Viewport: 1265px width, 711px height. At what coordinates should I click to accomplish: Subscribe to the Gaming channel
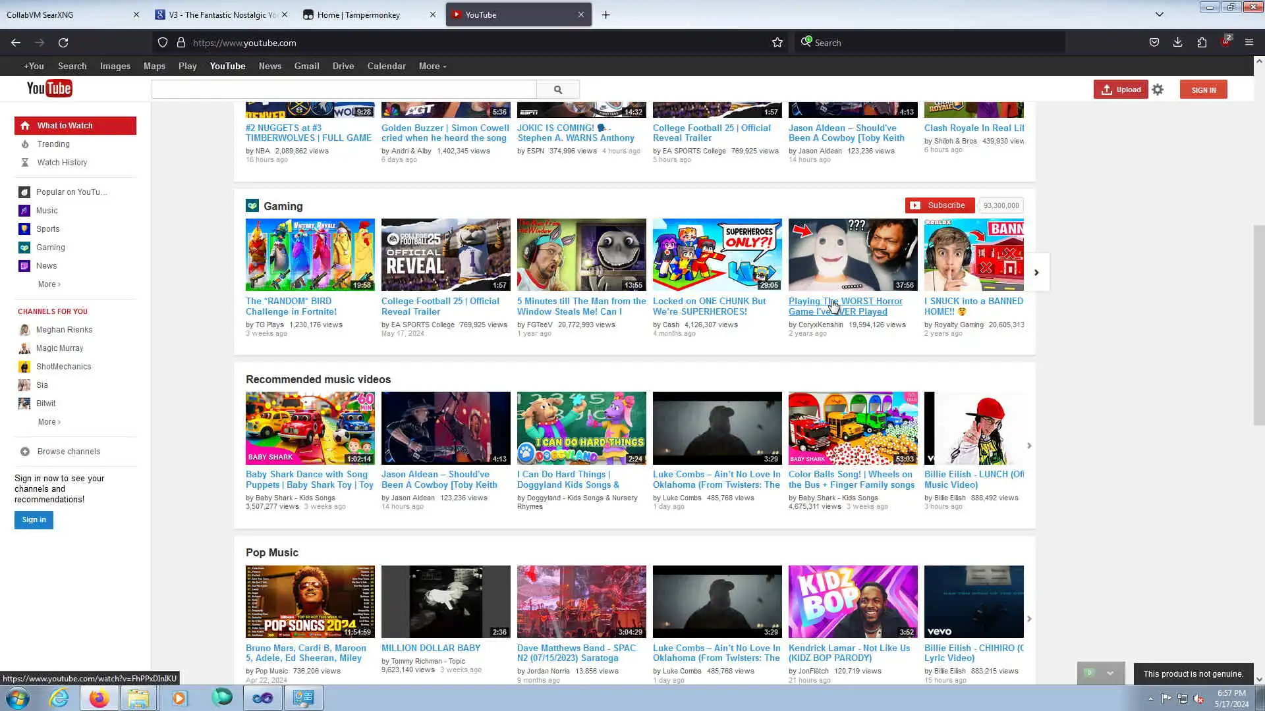point(939,205)
